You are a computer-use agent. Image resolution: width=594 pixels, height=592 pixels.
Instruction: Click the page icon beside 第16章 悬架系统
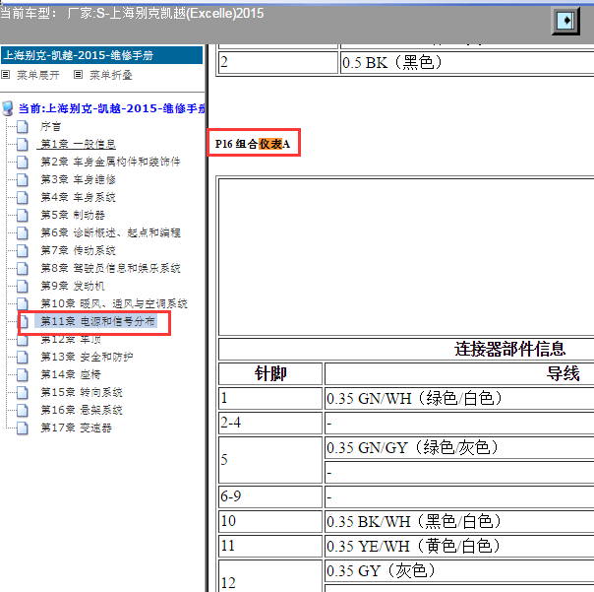pos(23,410)
